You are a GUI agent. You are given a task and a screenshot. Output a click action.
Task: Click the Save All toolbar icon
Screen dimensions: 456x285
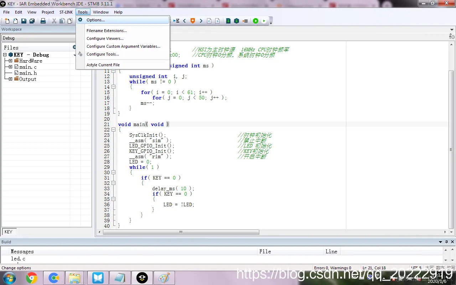click(32, 21)
